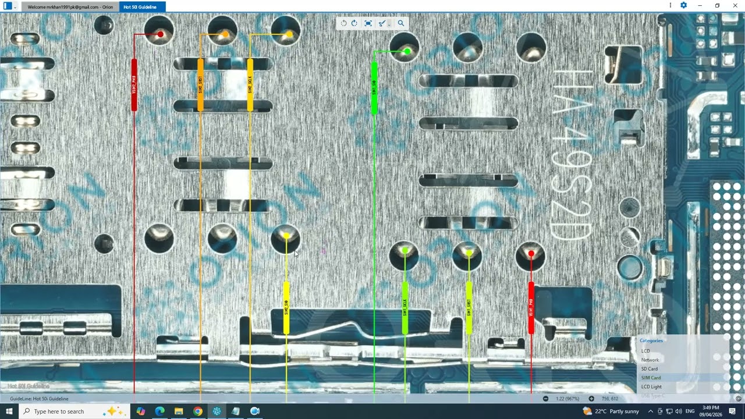The height and width of the screenshot is (419, 745).
Task: Click the fit-to-screen icon
Action: click(x=368, y=23)
